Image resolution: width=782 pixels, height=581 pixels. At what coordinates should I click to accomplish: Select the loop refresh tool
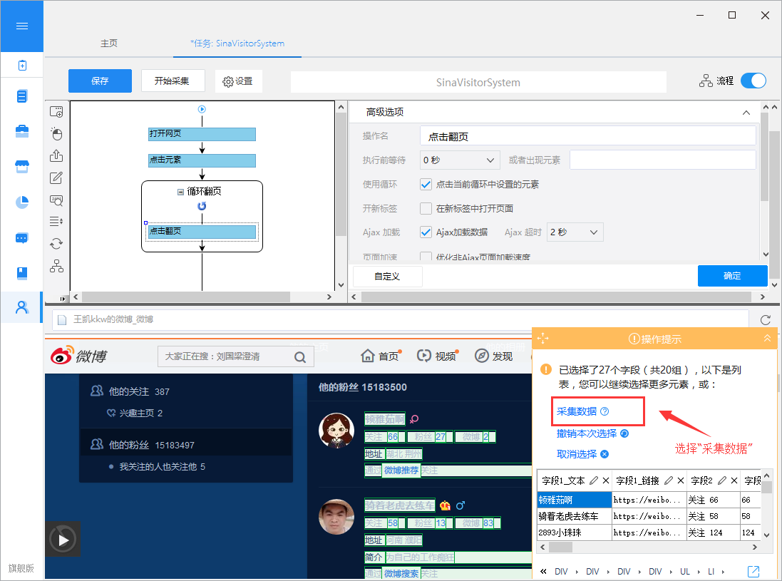point(56,243)
